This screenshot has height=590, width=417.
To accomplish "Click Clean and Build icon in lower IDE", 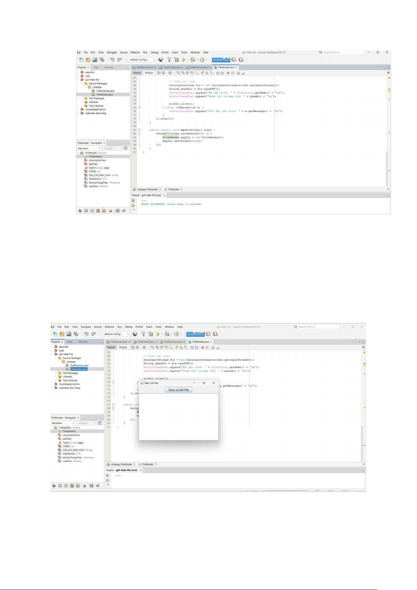I will click(151, 334).
